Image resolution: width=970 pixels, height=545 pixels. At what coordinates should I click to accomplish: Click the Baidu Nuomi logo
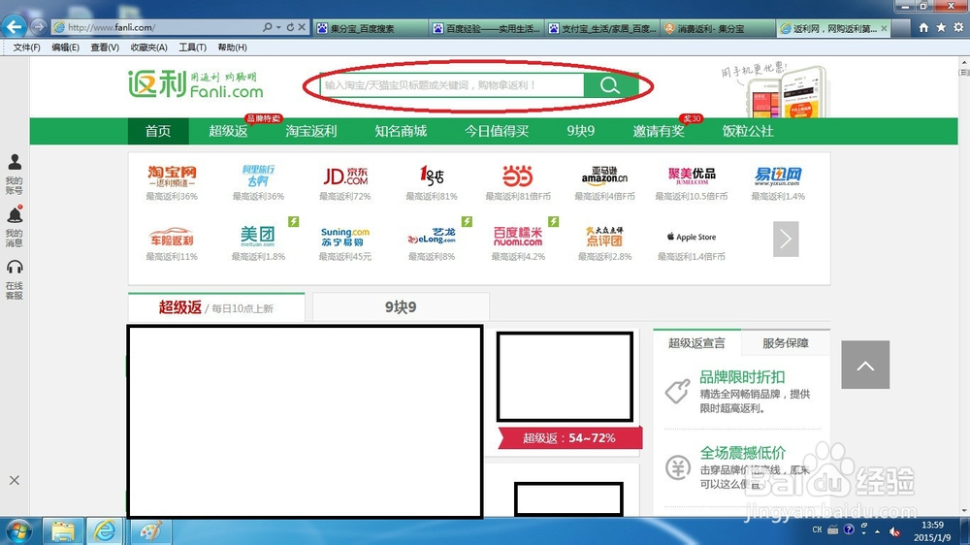click(518, 237)
